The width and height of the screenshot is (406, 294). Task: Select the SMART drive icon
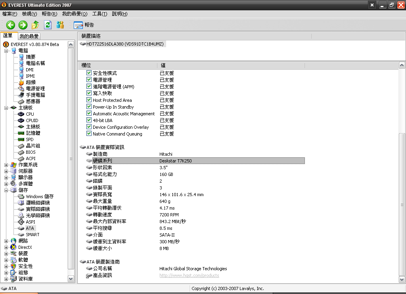(x=21, y=235)
